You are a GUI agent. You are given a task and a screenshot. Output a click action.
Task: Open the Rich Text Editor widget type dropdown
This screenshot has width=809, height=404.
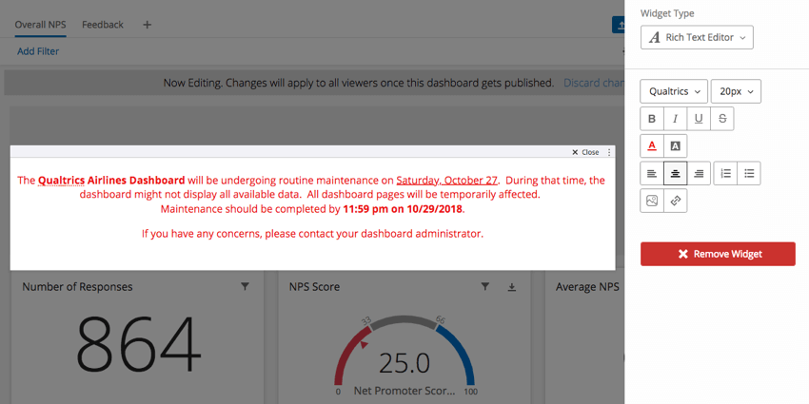pos(697,38)
